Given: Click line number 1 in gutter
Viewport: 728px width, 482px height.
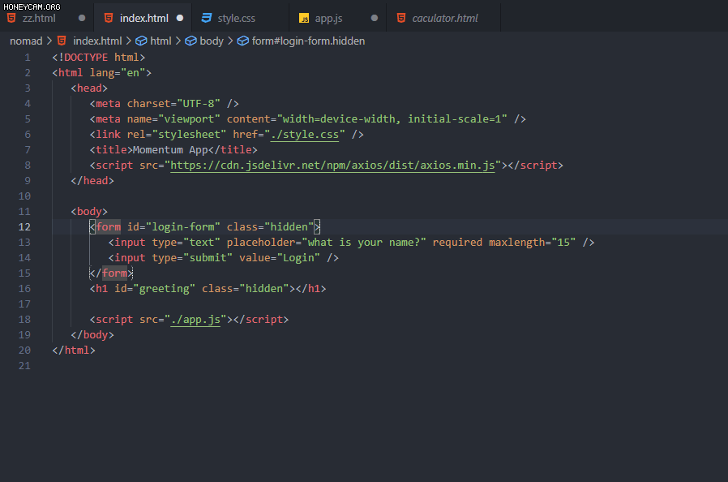Looking at the screenshot, I should click(28, 57).
